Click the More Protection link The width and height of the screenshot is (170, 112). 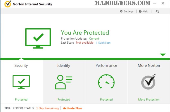(x=149, y=100)
